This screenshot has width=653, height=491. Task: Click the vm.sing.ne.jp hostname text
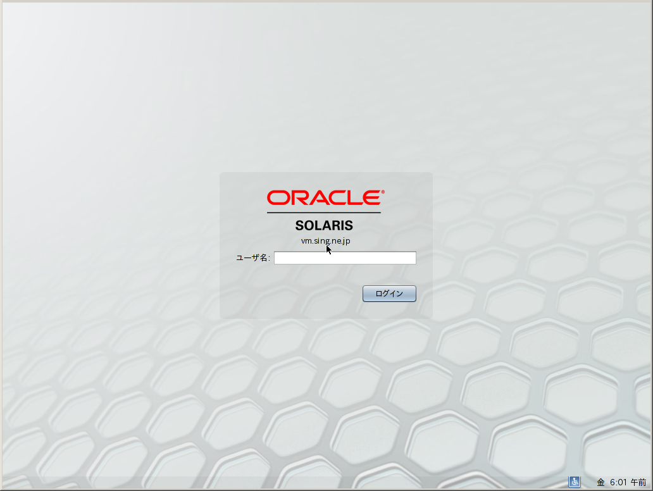coord(325,240)
